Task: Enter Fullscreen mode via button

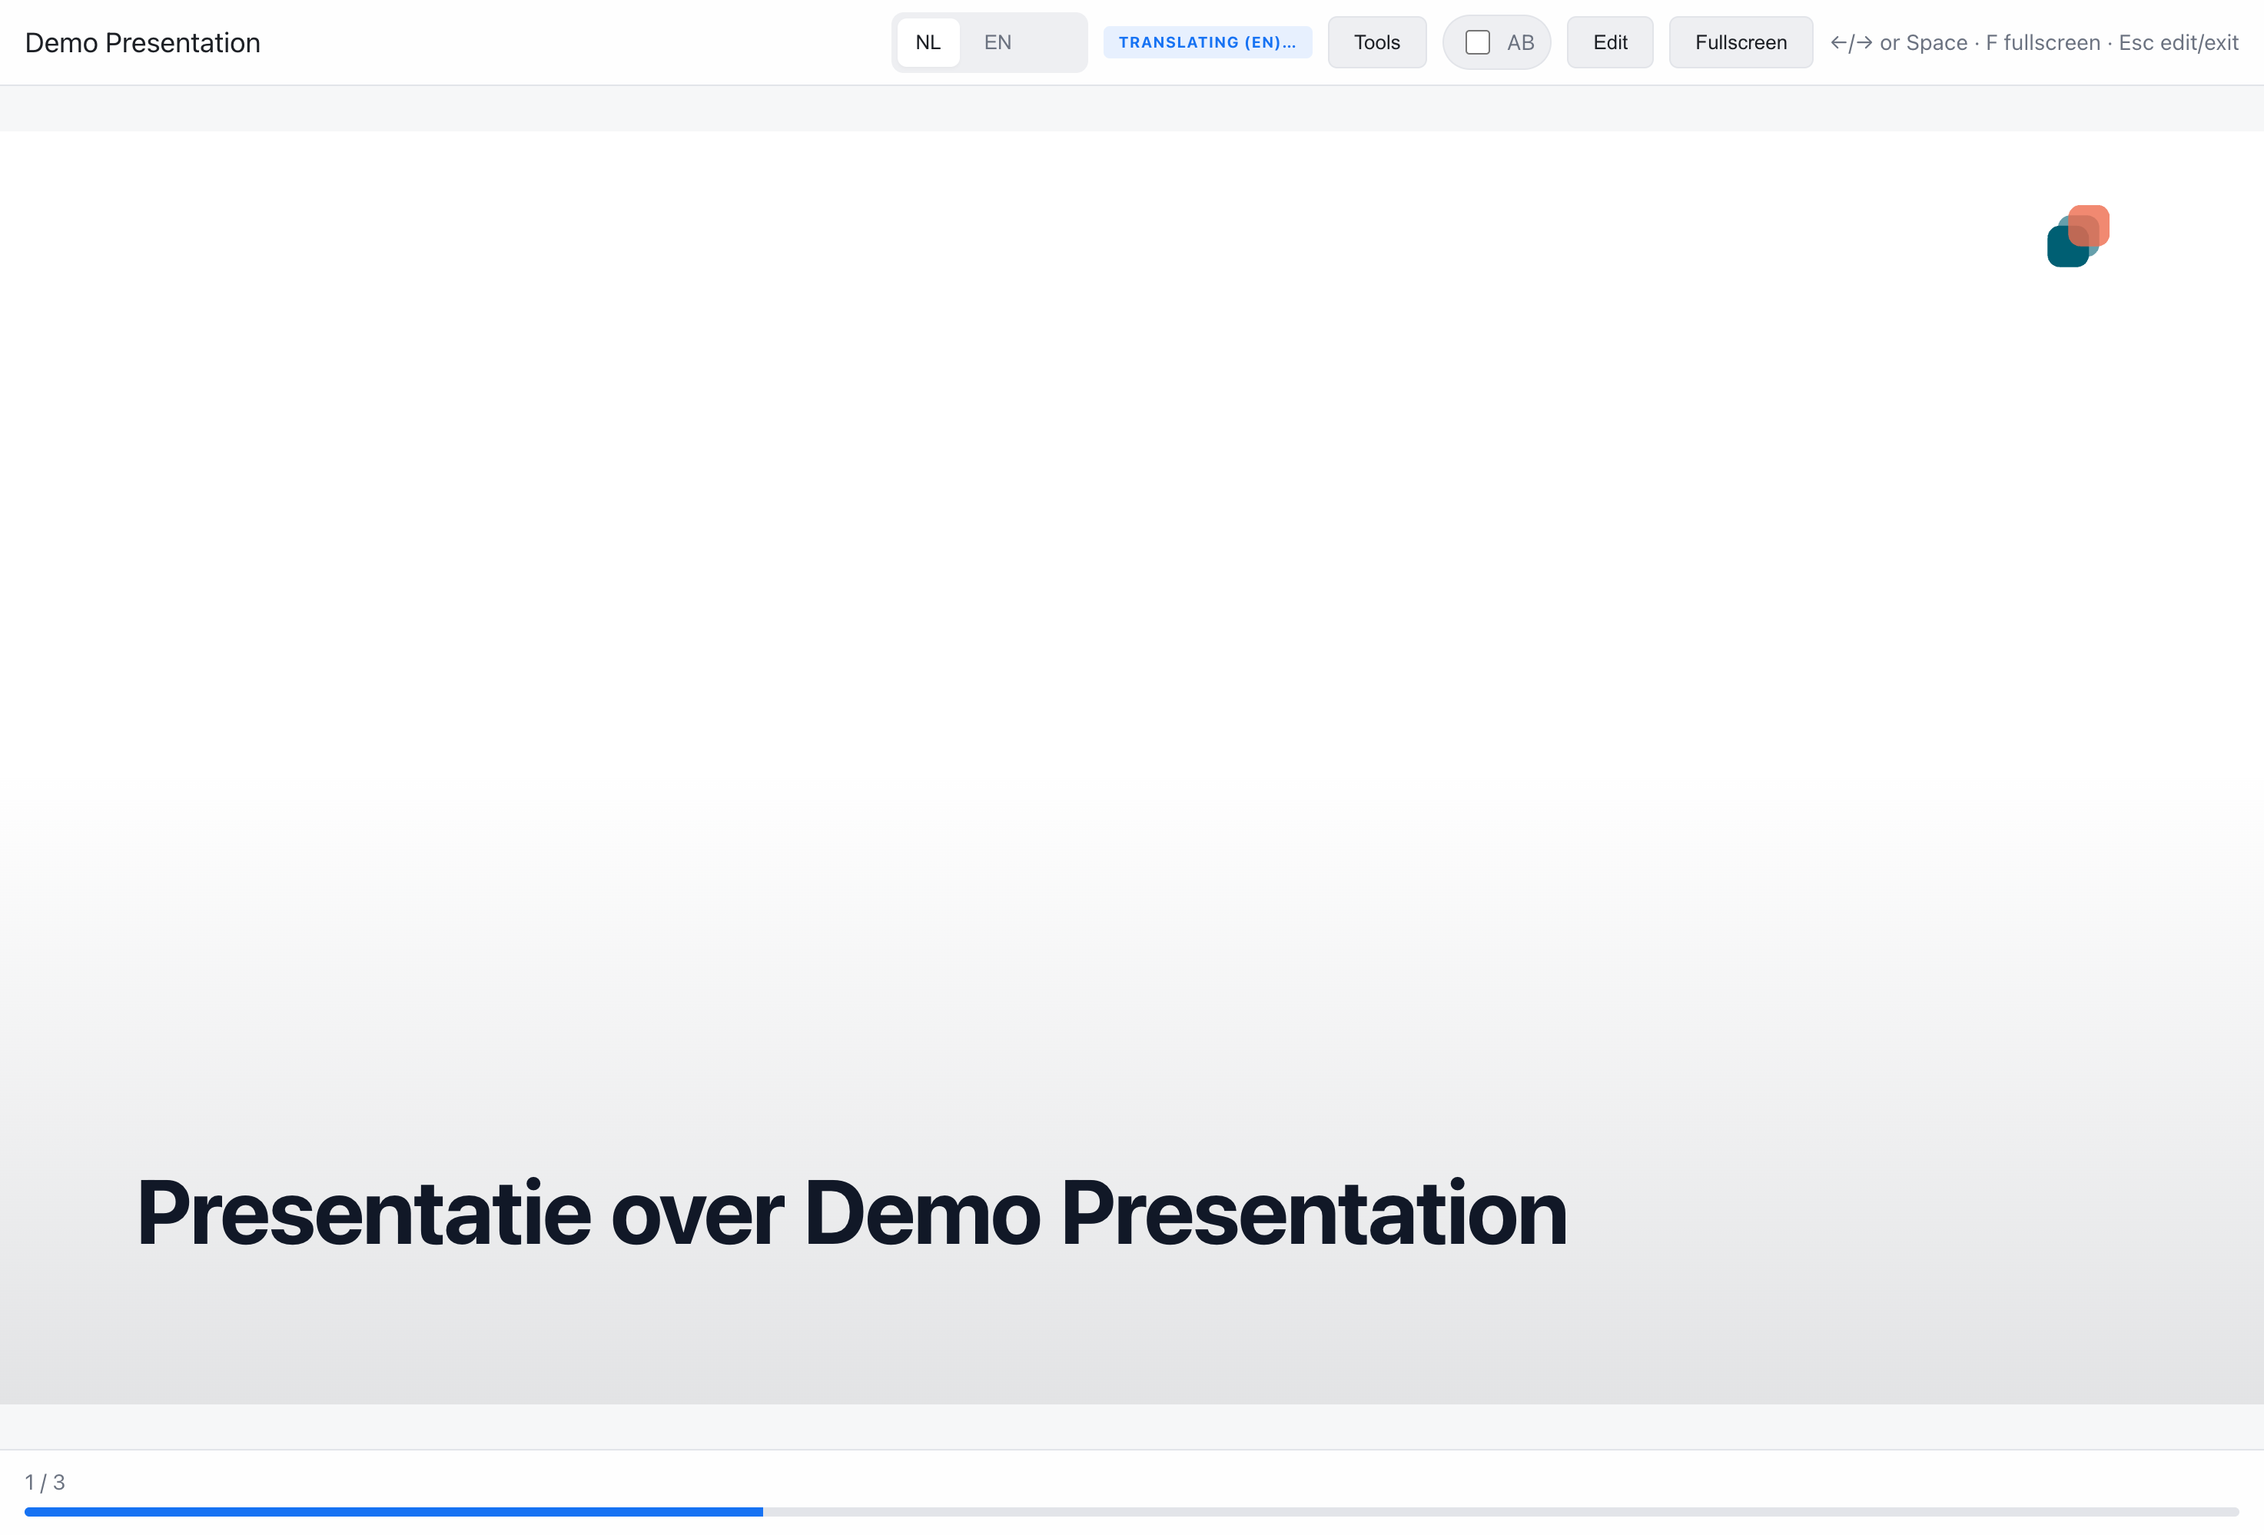Action: coord(1740,42)
